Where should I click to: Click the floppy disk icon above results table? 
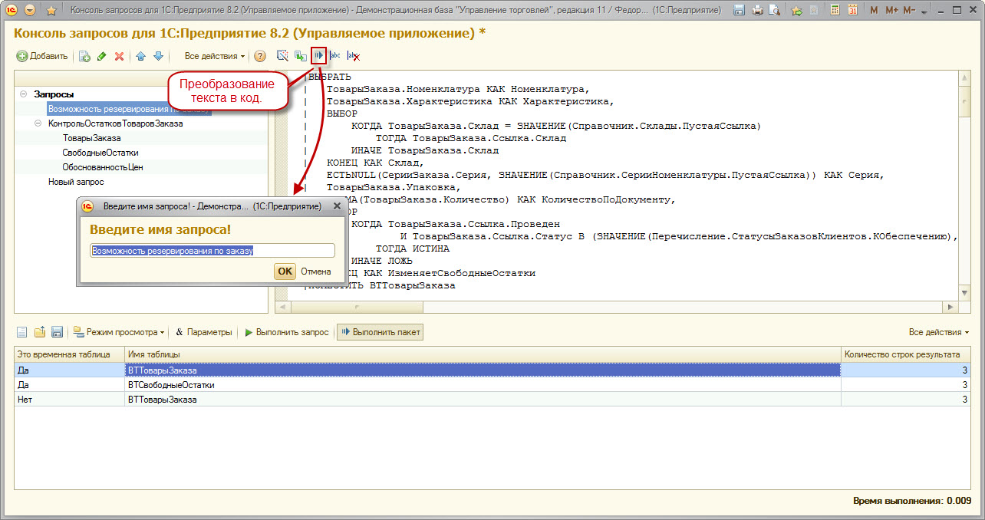coord(57,332)
